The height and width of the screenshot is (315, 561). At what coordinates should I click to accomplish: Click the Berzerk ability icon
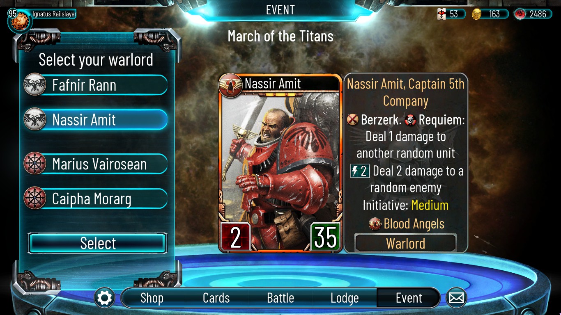353,120
